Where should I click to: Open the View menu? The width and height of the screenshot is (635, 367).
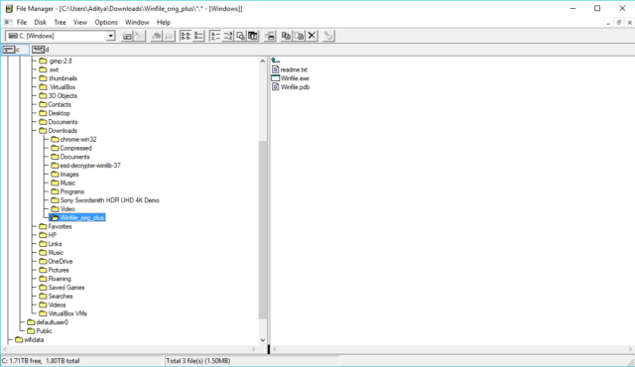point(80,22)
